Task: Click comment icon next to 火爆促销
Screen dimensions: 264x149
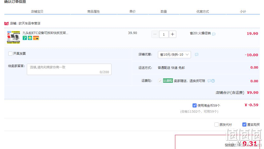Action: pyautogui.click(x=214, y=34)
